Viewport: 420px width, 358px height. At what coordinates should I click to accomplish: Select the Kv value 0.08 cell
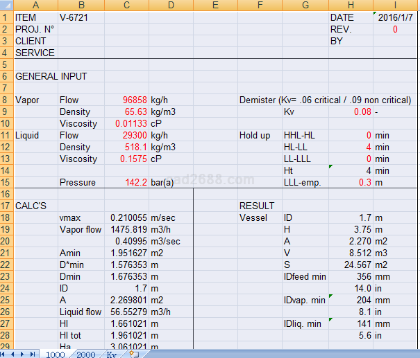pos(350,111)
